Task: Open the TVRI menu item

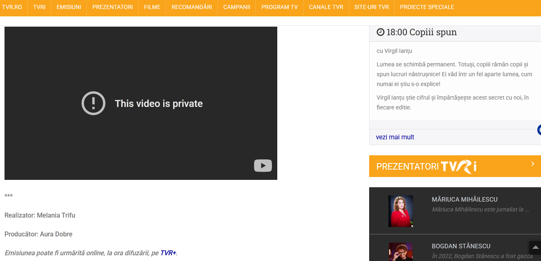Action: click(39, 7)
